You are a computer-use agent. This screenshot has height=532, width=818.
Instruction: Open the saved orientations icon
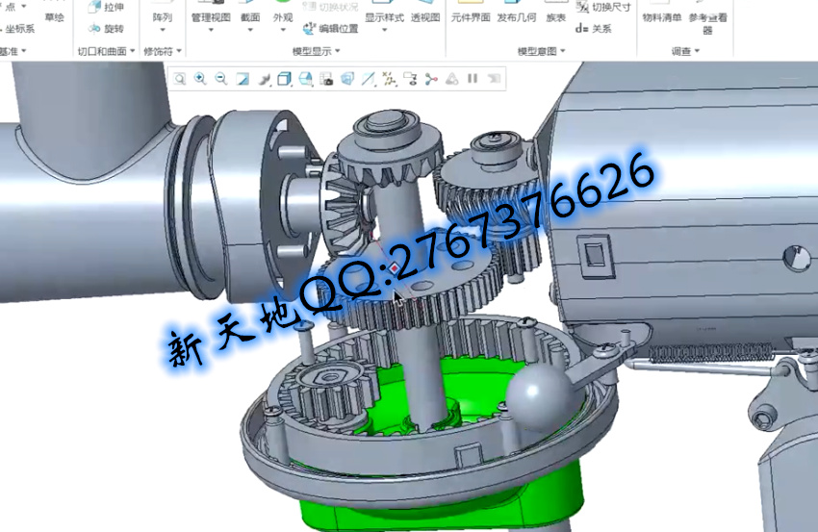[x=305, y=79]
